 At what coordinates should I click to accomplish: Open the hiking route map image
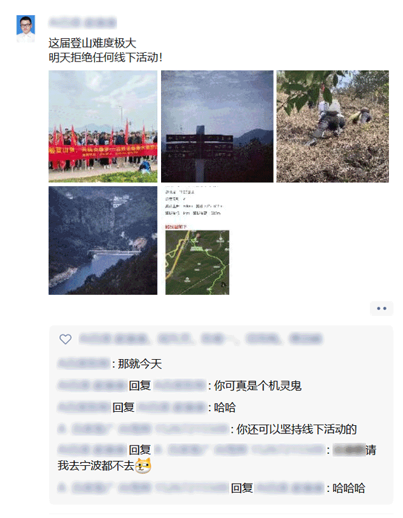[x=197, y=240]
